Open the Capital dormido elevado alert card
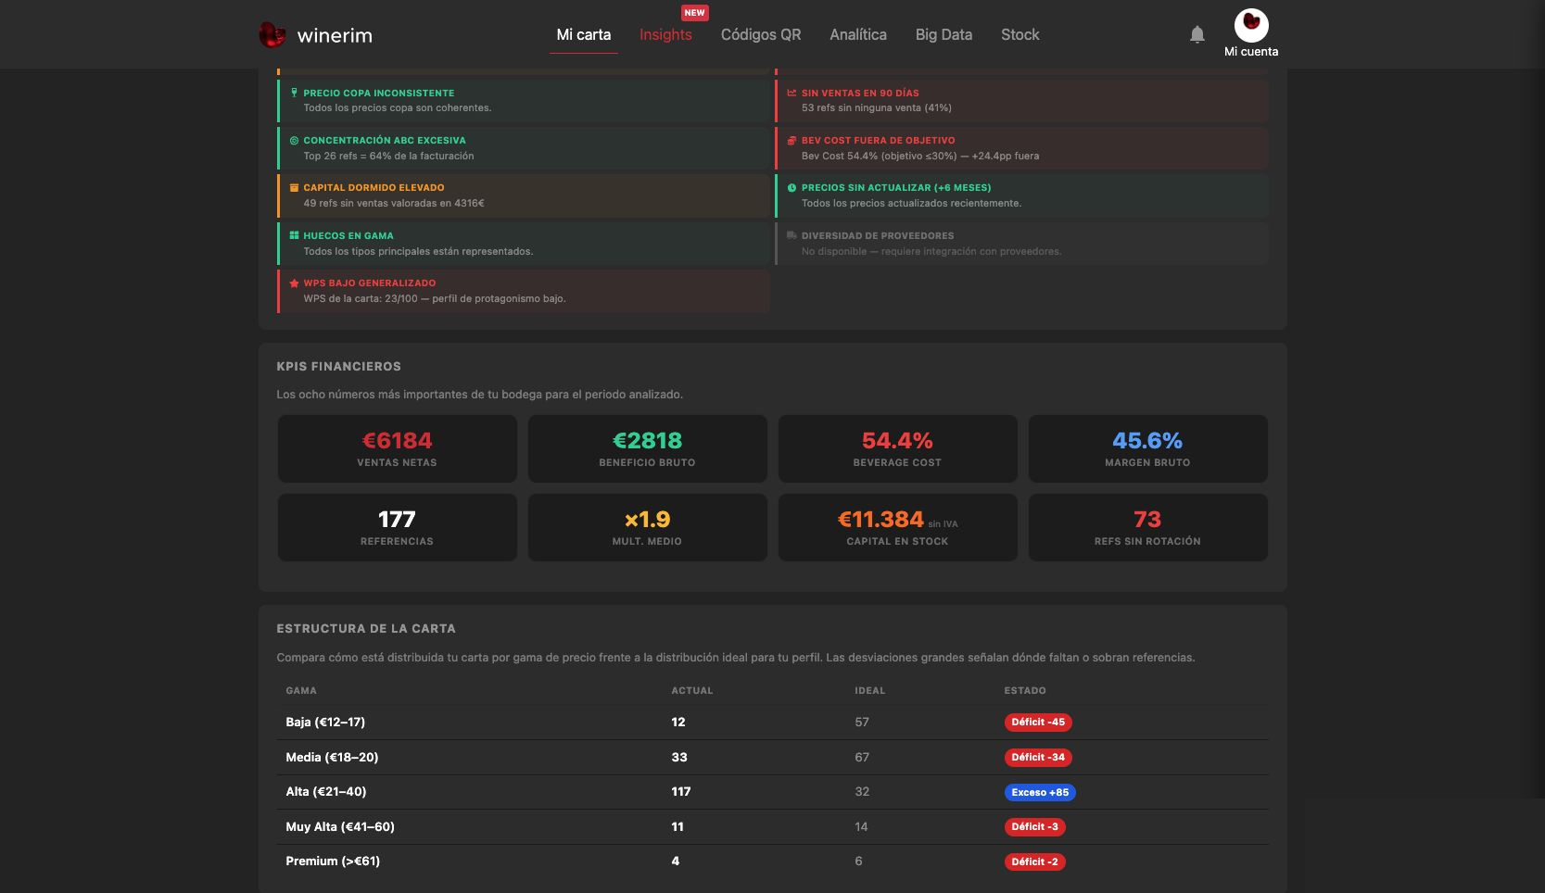 [524, 195]
